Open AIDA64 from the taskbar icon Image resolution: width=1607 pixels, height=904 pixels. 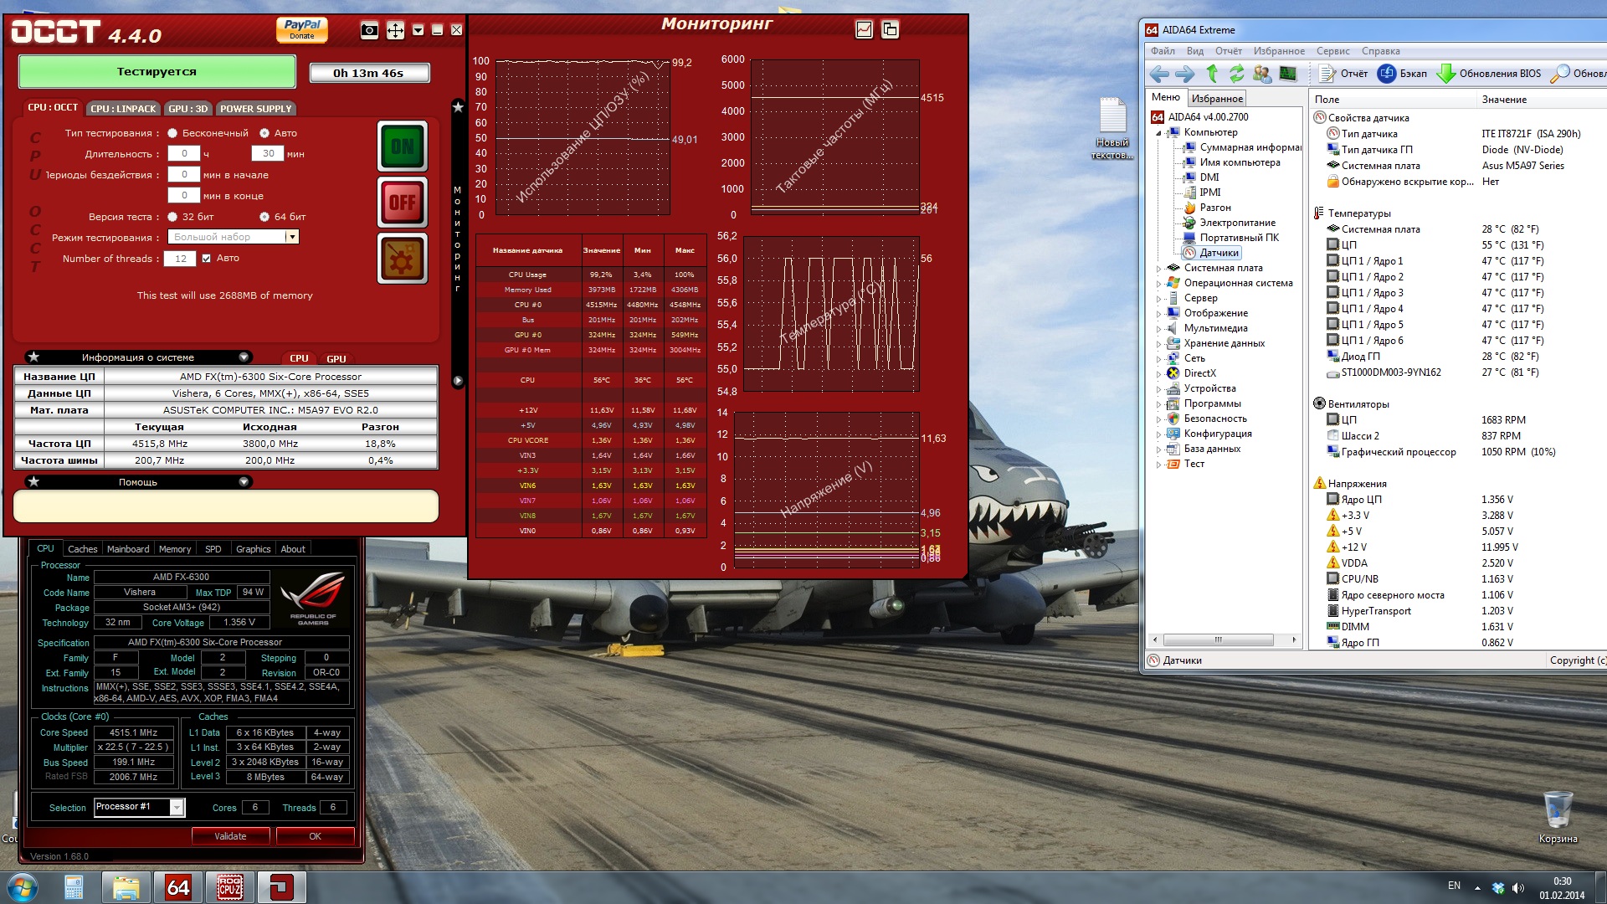click(177, 887)
